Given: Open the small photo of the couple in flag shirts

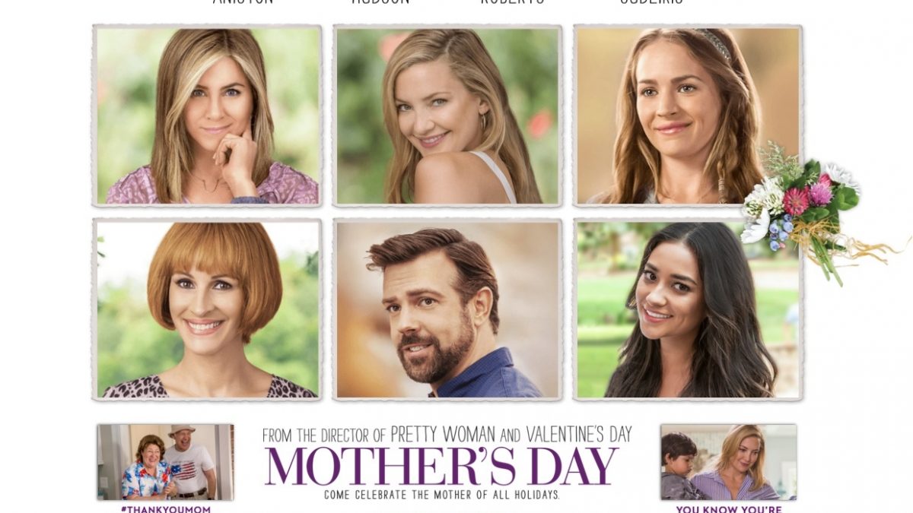Looking at the screenshot, I should coord(165,462).
